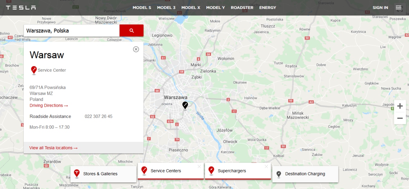Viewport: 409px width, 189px height.
Task: Click the Piaseczno label on map
Action: tap(178, 150)
